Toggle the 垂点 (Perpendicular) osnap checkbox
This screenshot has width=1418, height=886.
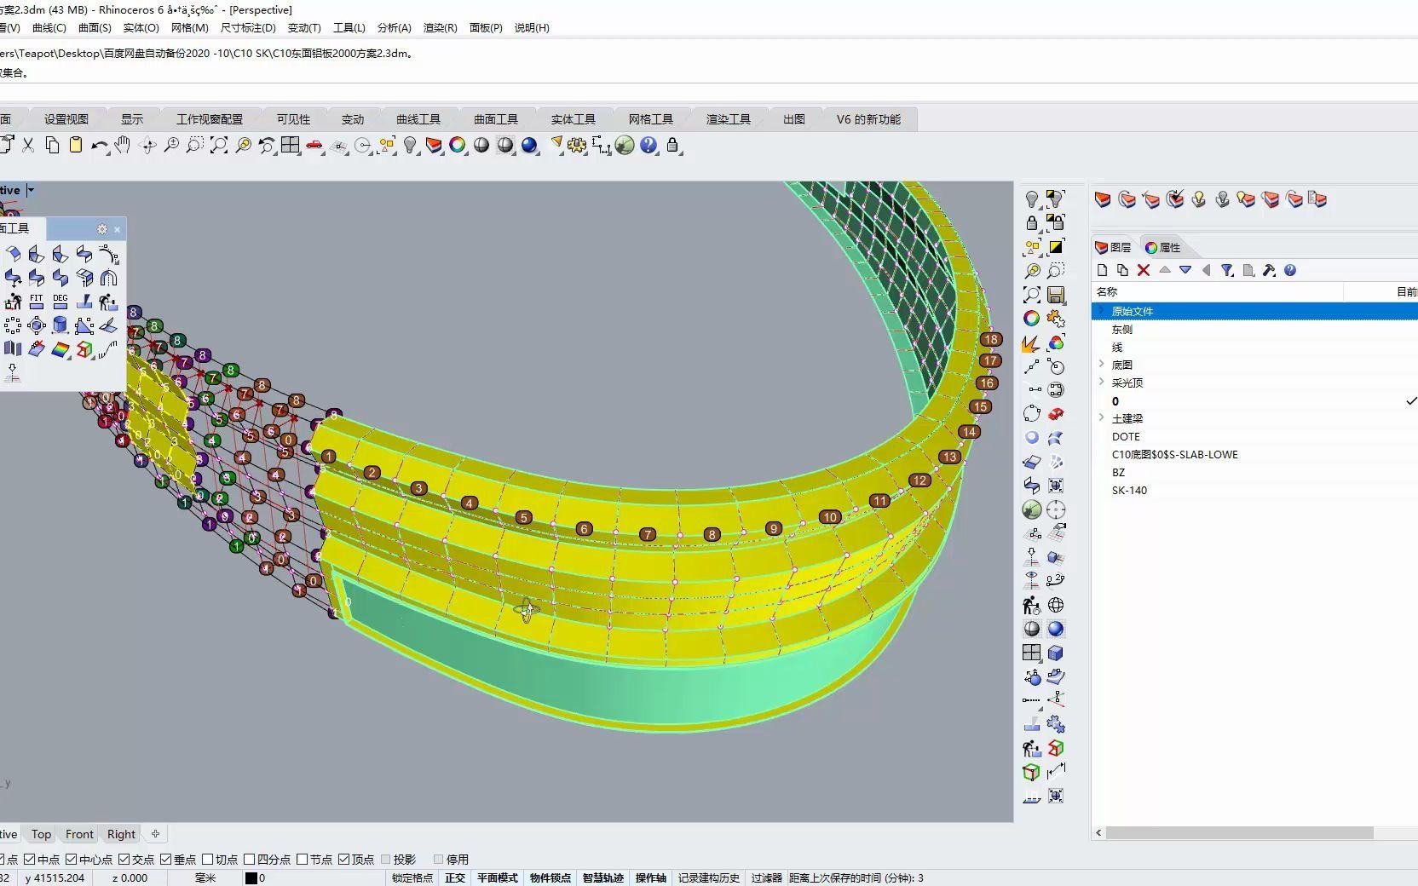166,860
